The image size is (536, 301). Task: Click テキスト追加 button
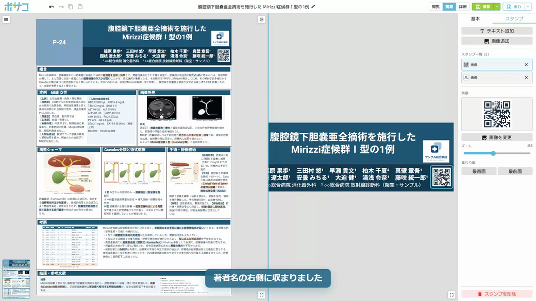(x=497, y=31)
